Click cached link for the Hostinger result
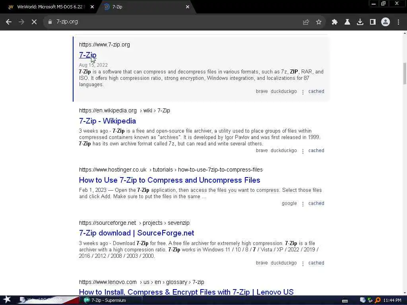The height and width of the screenshot is (305, 407). pyautogui.click(x=316, y=203)
